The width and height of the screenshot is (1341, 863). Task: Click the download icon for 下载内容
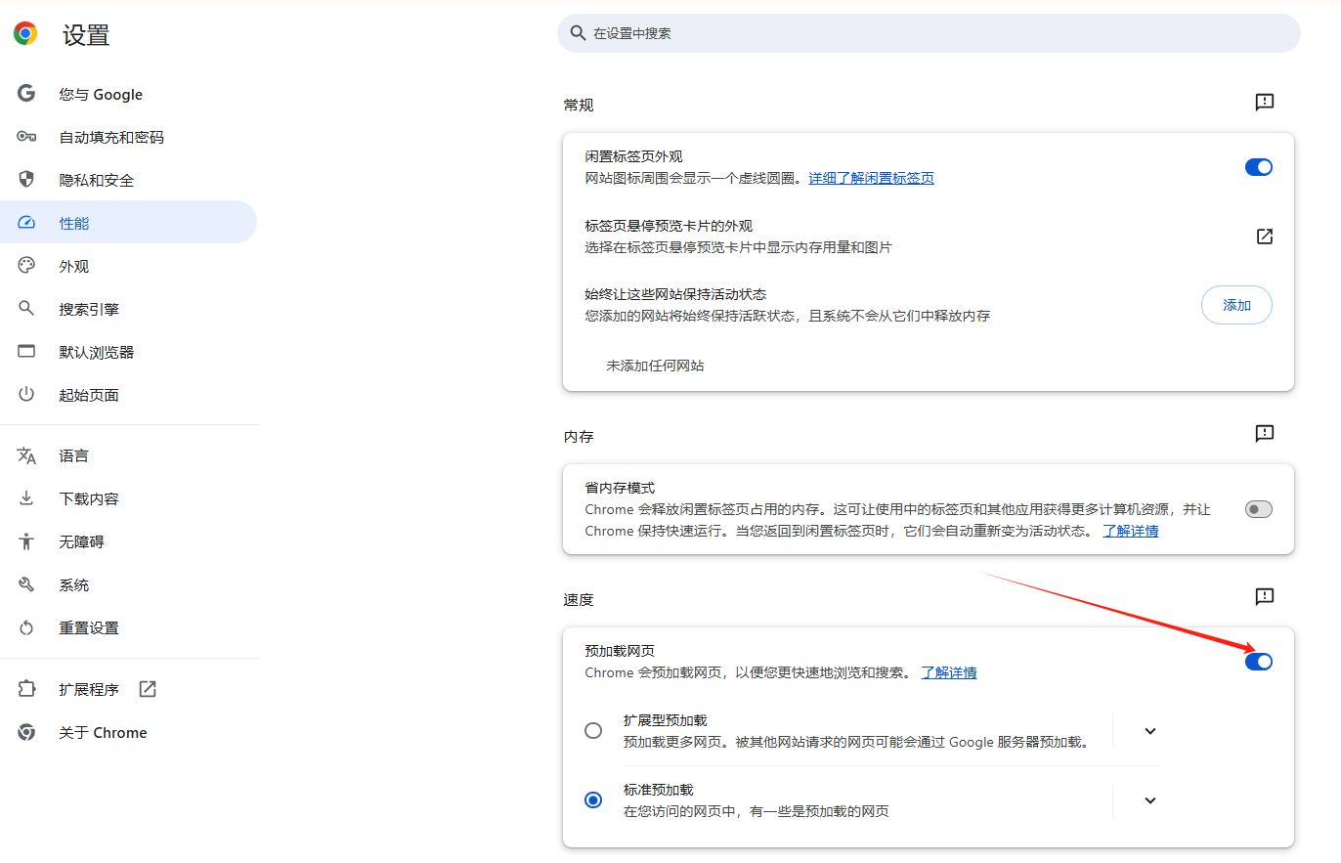[x=26, y=498]
